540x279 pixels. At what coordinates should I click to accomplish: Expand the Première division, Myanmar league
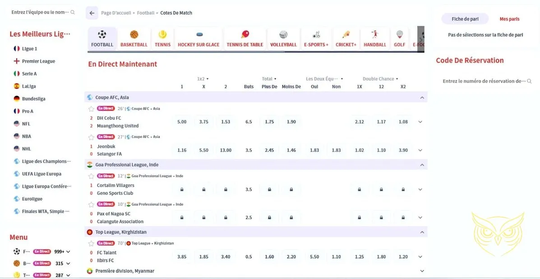[422, 271]
